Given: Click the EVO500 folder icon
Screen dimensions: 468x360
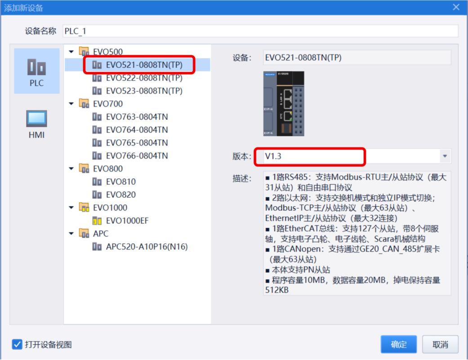Looking at the screenshot, I should [84, 52].
